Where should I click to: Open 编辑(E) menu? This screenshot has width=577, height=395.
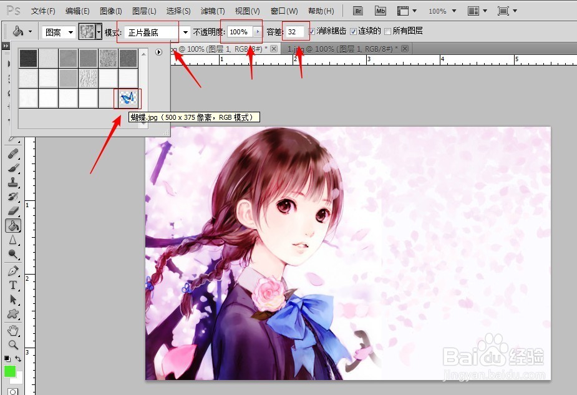(x=77, y=11)
